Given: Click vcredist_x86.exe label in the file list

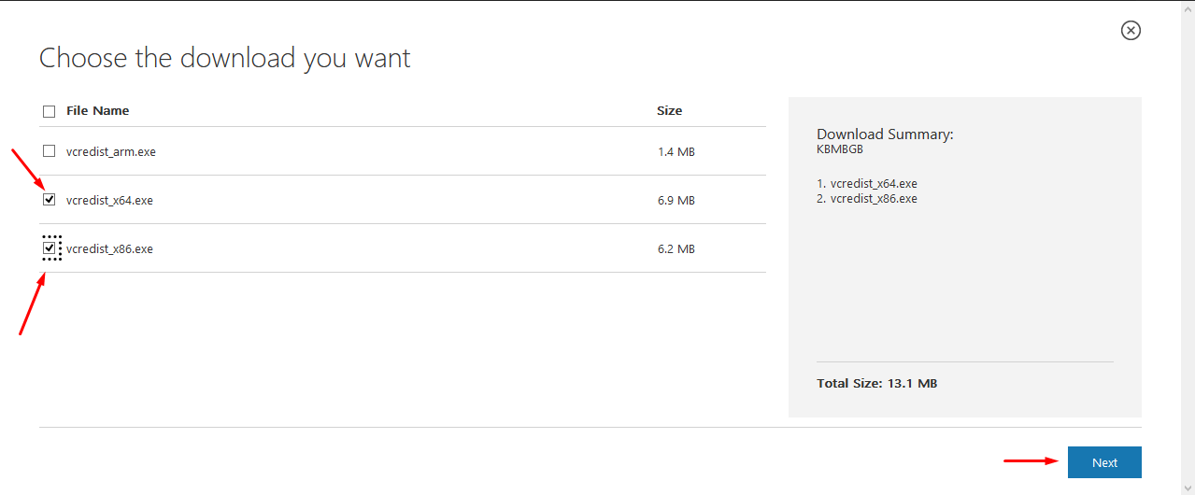Looking at the screenshot, I should 109,248.
